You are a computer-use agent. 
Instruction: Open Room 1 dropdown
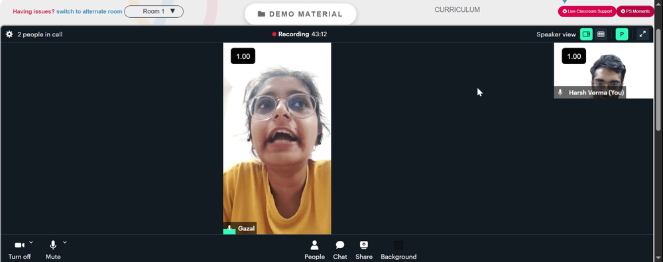[x=154, y=11]
